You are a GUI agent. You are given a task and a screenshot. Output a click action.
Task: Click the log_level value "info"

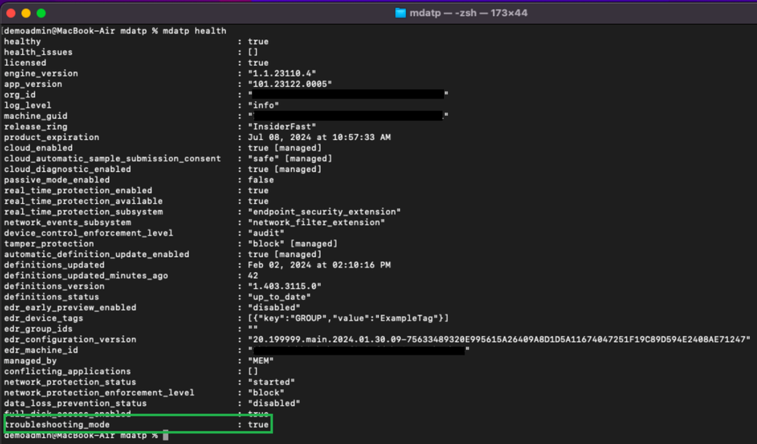click(x=263, y=105)
